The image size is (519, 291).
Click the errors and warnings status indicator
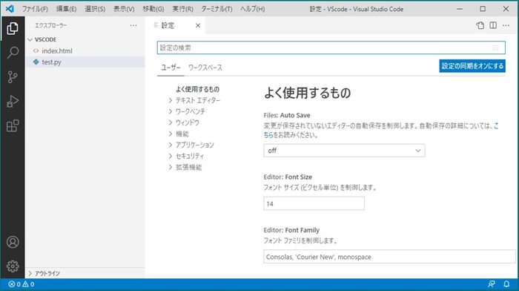coord(22,284)
